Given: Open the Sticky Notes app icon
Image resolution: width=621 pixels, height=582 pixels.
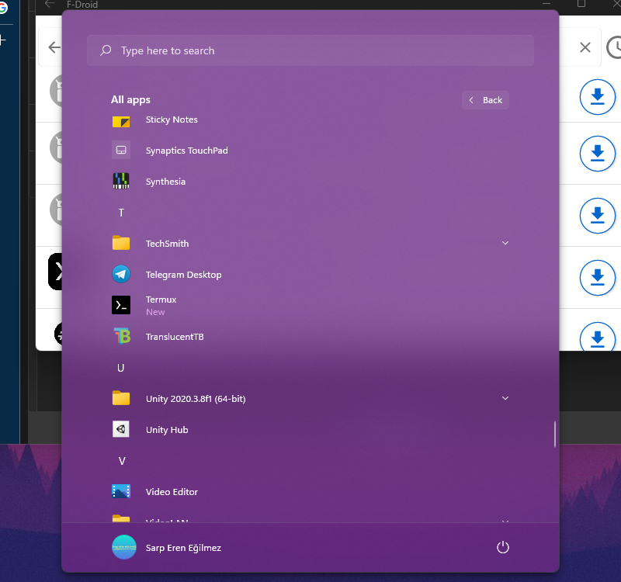Looking at the screenshot, I should 121,121.
